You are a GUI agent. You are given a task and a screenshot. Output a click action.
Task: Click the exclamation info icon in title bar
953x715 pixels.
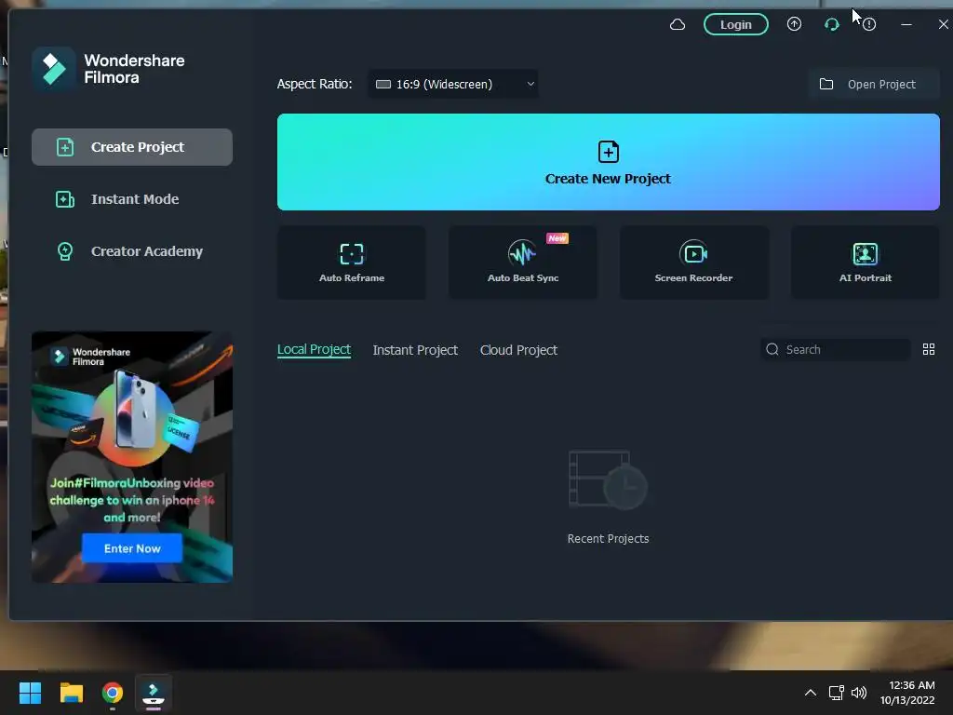[869, 24]
